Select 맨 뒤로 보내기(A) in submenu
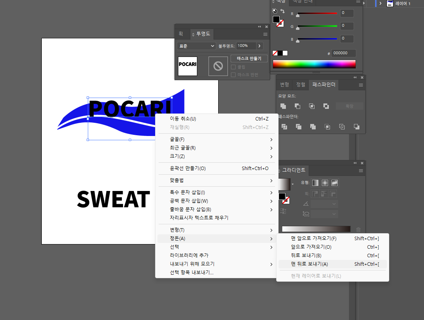Screen dimensions: 424x320 click(333, 264)
